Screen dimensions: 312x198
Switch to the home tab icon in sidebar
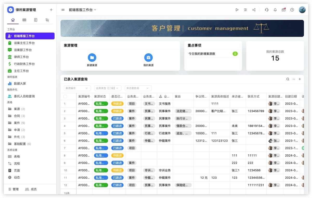pyautogui.click(x=13, y=20)
